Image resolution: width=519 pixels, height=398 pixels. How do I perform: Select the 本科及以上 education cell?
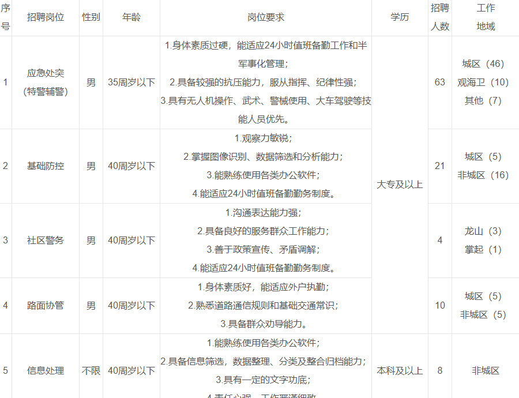[399, 370]
